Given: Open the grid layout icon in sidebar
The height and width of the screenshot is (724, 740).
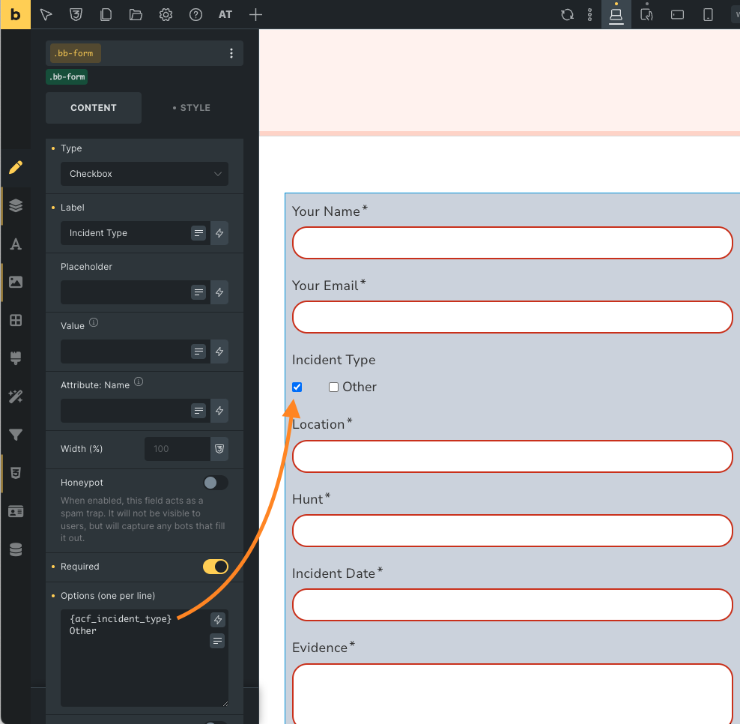Looking at the screenshot, I should 16,320.
